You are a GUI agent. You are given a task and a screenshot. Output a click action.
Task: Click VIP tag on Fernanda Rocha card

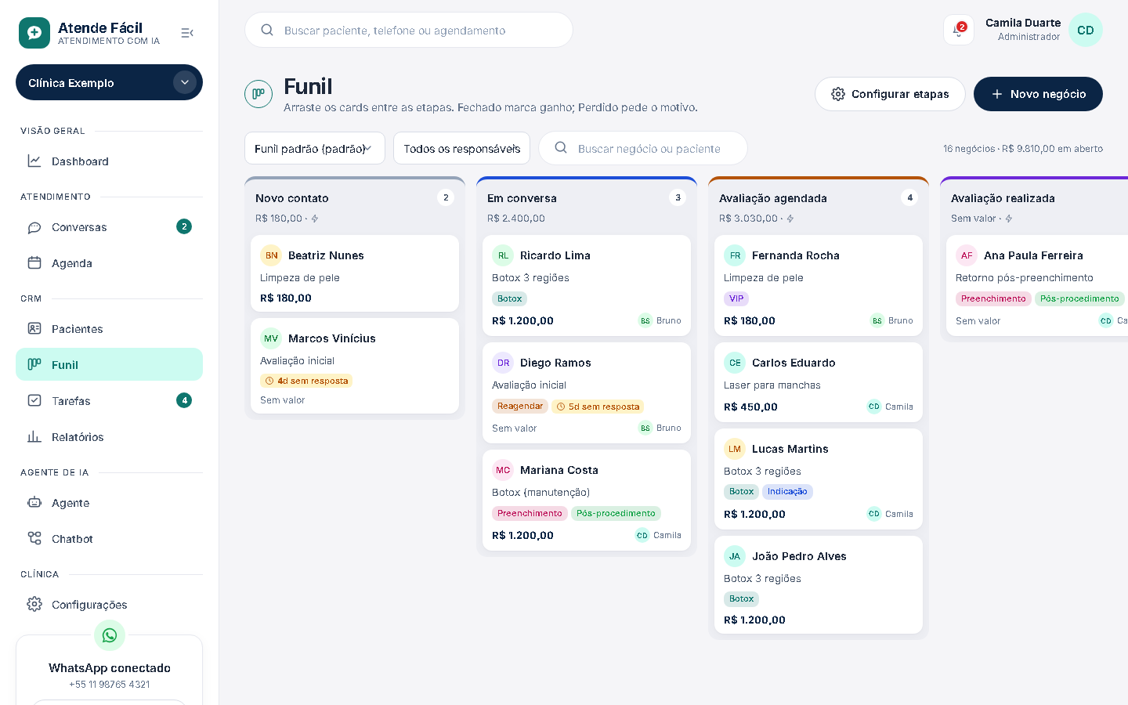[x=736, y=298]
